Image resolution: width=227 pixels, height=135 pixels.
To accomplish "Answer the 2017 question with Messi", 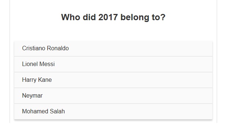I will (113, 64).
